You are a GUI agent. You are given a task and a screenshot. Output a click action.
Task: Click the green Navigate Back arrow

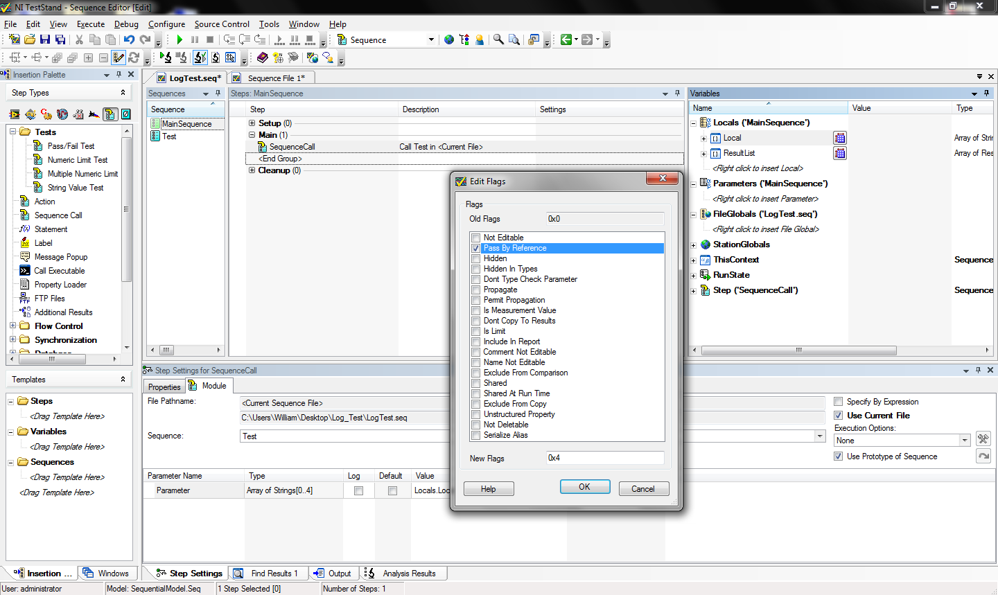click(566, 39)
